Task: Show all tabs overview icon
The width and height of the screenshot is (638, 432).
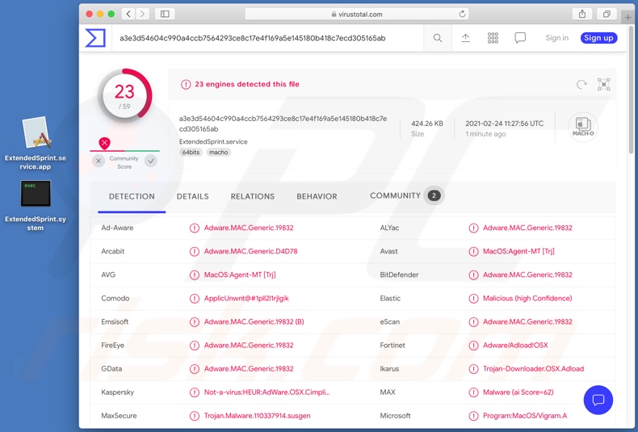Action: [x=607, y=14]
